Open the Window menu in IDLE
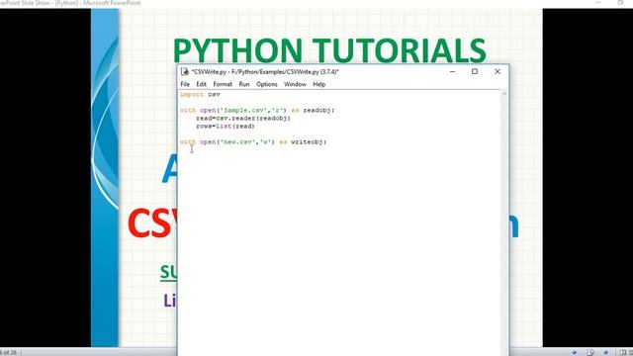 [295, 84]
